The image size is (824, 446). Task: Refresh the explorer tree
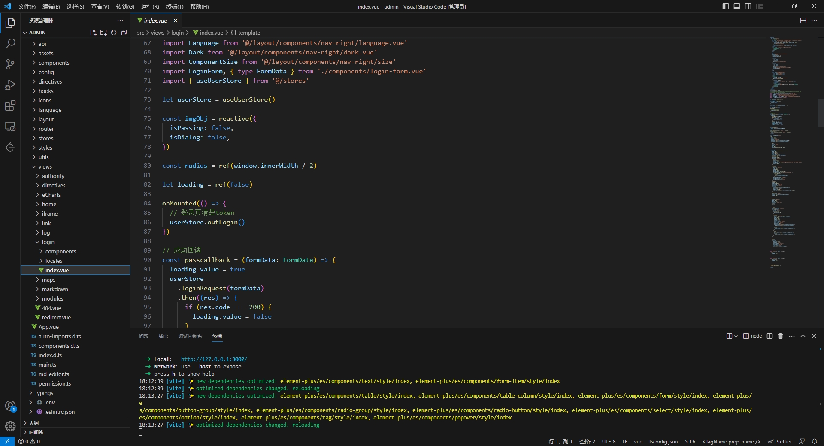coord(114,33)
